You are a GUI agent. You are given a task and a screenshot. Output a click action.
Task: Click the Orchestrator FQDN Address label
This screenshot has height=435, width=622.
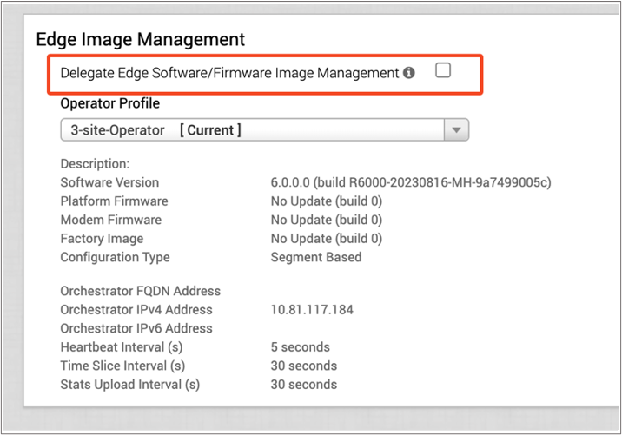pos(141,291)
